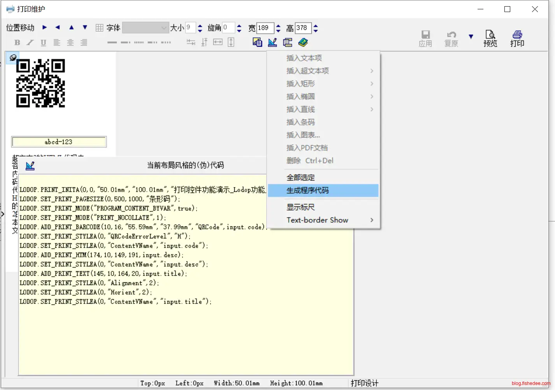Screen dimensions: 555x390
Task: Toggle italic formatting button
Action: click(30, 43)
